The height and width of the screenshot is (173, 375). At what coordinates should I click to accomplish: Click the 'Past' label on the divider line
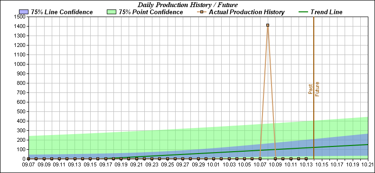[x=310, y=89]
